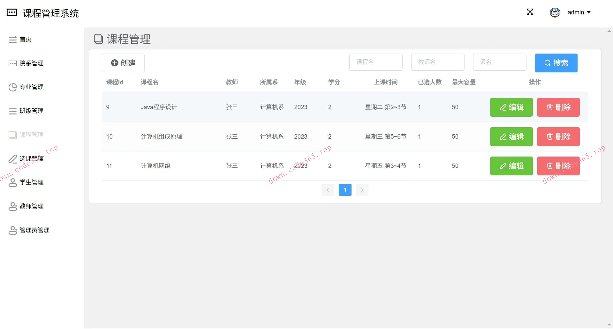
Task: Toggle fullscreen with the expand icon
Action: click(x=530, y=12)
